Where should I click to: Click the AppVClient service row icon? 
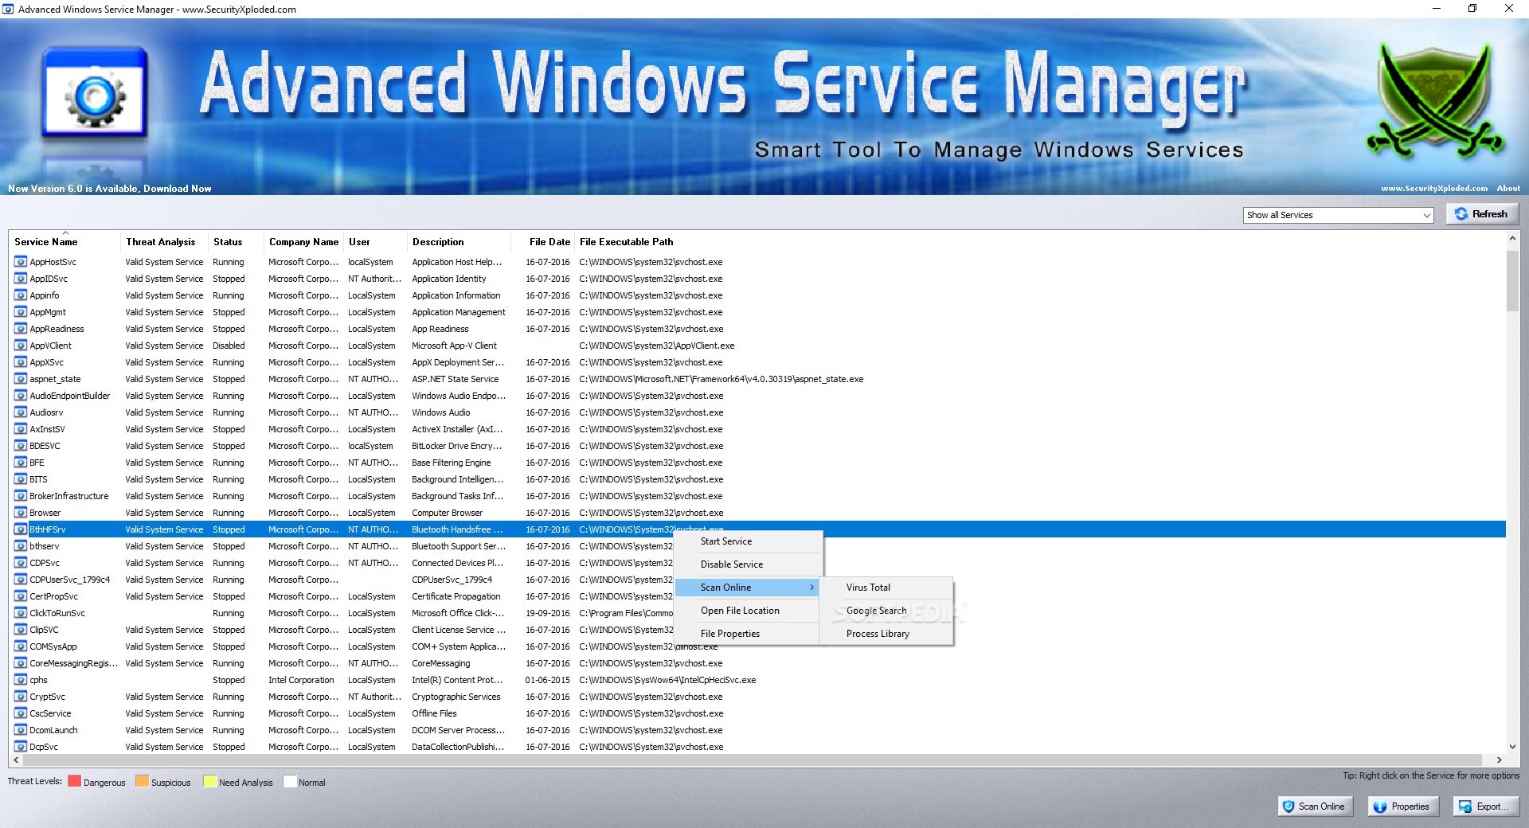coord(21,346)
